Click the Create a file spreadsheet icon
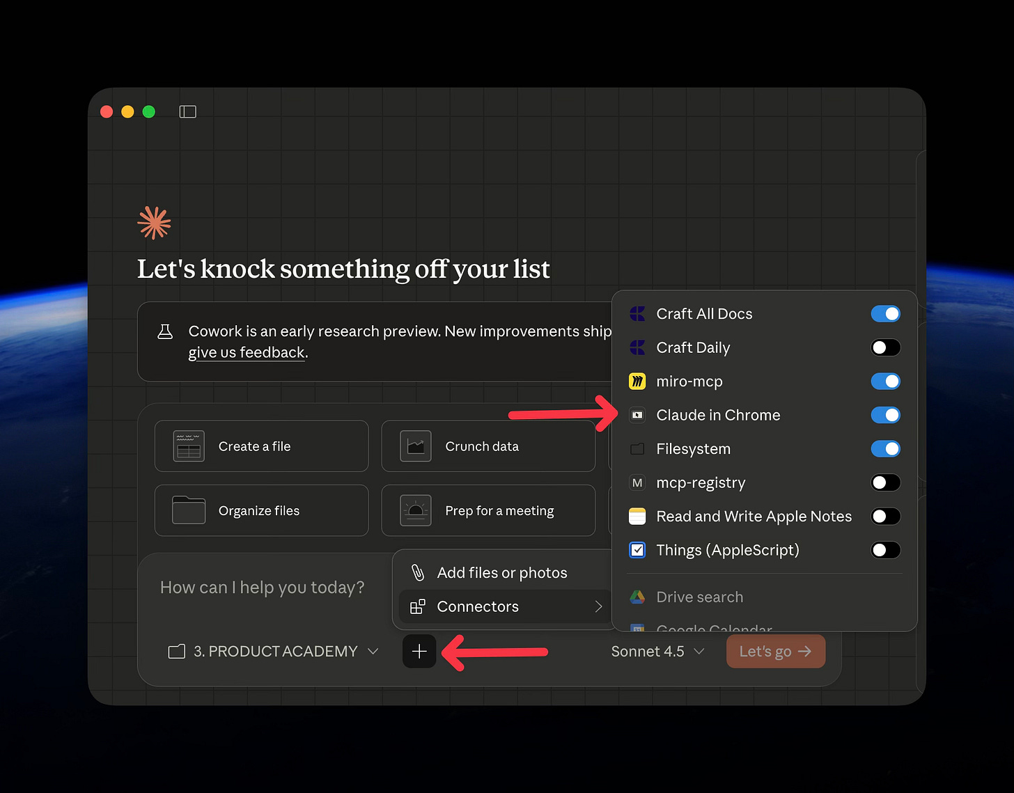1014x793 pixels. [x=189, y=446]
